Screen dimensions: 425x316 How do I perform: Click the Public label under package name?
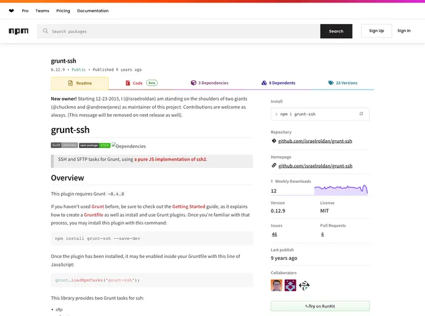point(78,70)
